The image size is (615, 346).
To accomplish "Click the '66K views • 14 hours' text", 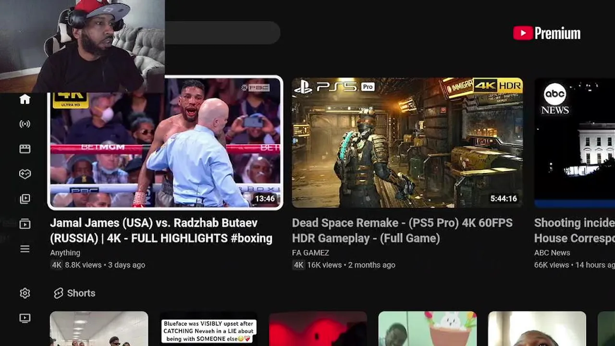I will pyautogui.click(x=574, y=265).
